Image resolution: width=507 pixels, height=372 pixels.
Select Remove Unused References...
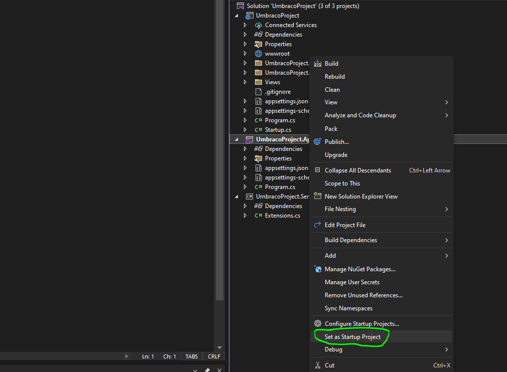tap(381, 295)
